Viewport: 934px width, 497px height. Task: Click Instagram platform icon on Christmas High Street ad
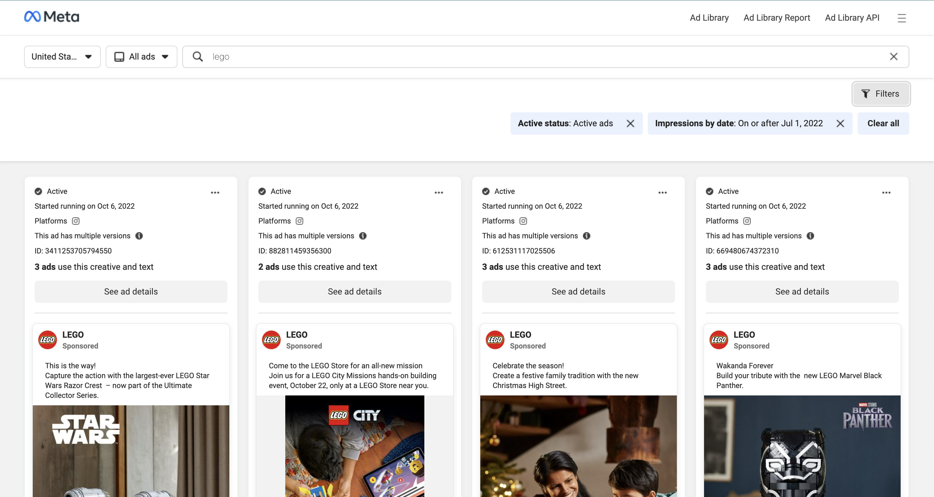[x=523, y=221]
